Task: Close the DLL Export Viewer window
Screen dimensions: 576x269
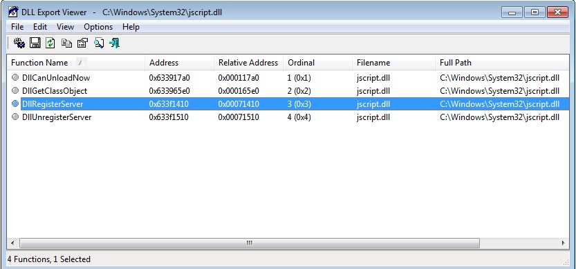Action: click(557, 12)
